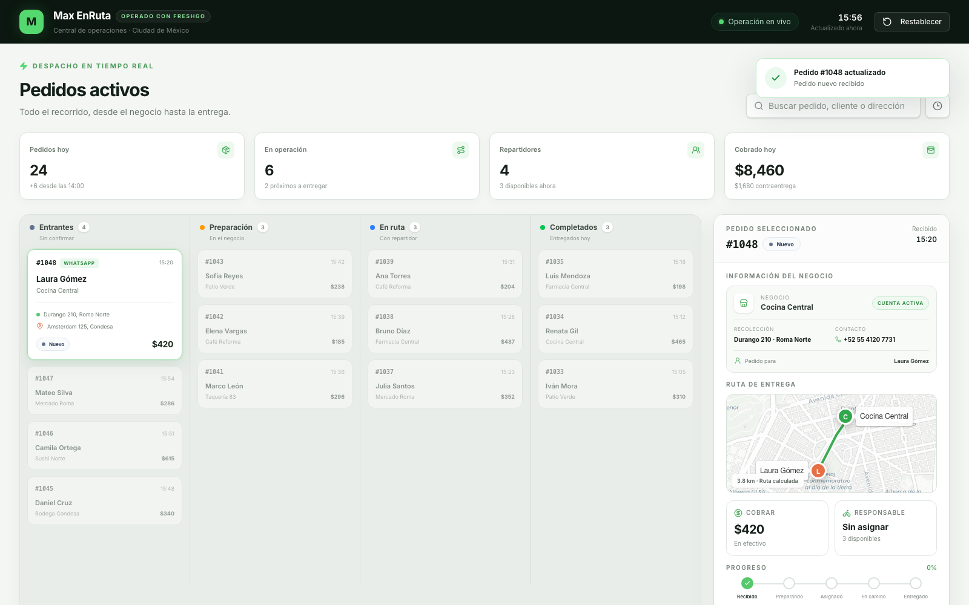The image size is (969, 605).
Task: Select the En camino progress step circle
Action: [873, 583]
